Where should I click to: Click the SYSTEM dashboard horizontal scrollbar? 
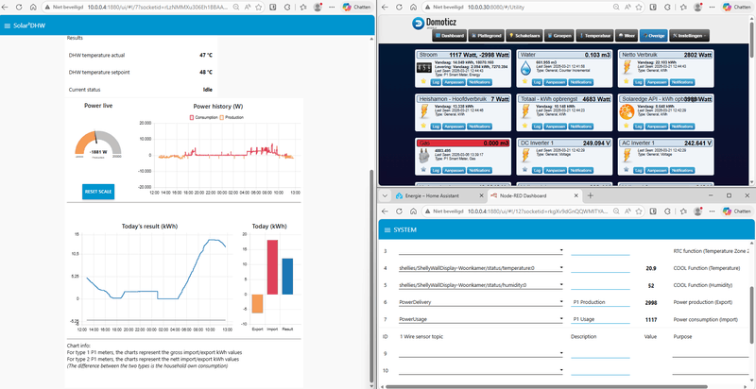546,386
